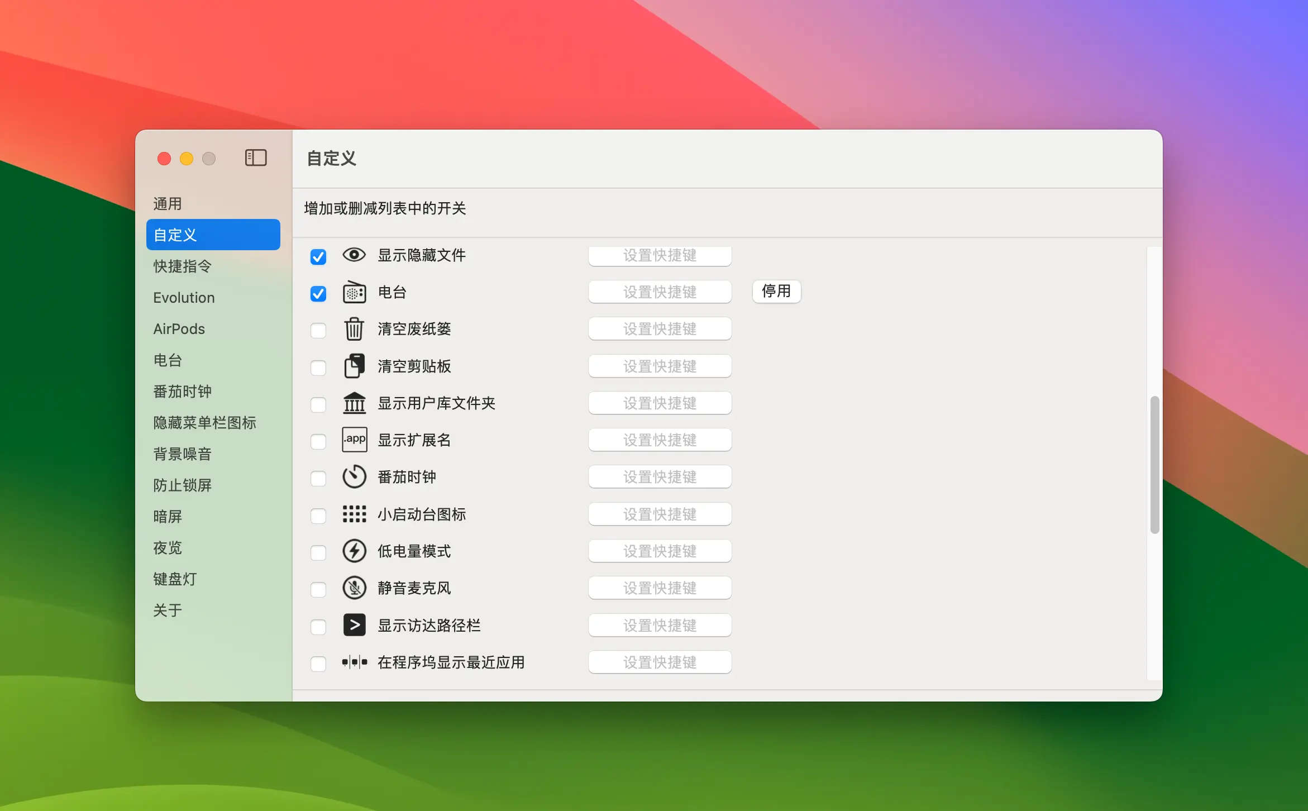Click the trash can icon for 清空废纸篓

point(354,329)
